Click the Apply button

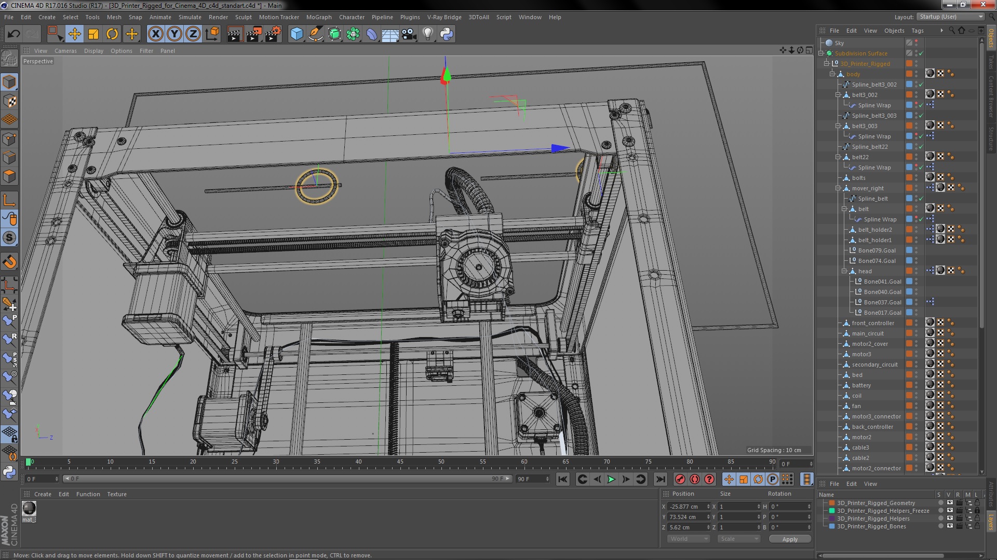[789, 539]
